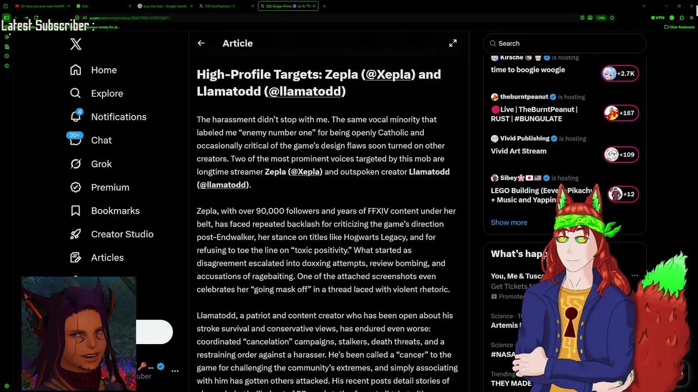Go back using the Article back arrow
This screenshot has width=698, height=392.
click(x=201, y=43)
